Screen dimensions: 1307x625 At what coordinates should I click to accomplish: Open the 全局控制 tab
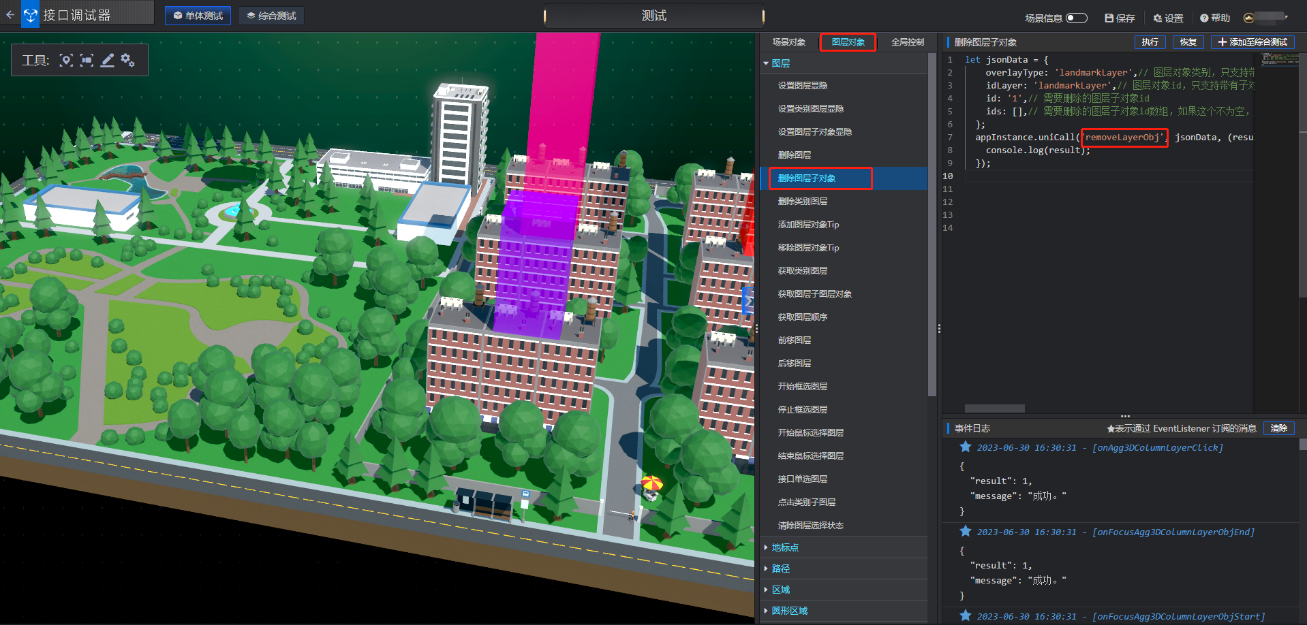pos(908,42)
